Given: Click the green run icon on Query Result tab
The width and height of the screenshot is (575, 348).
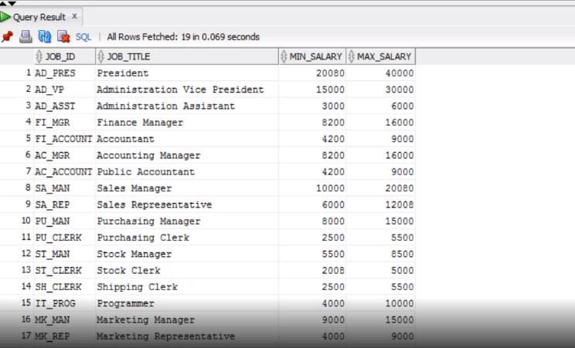Looking at the screenshot, I should pos(6,16).
